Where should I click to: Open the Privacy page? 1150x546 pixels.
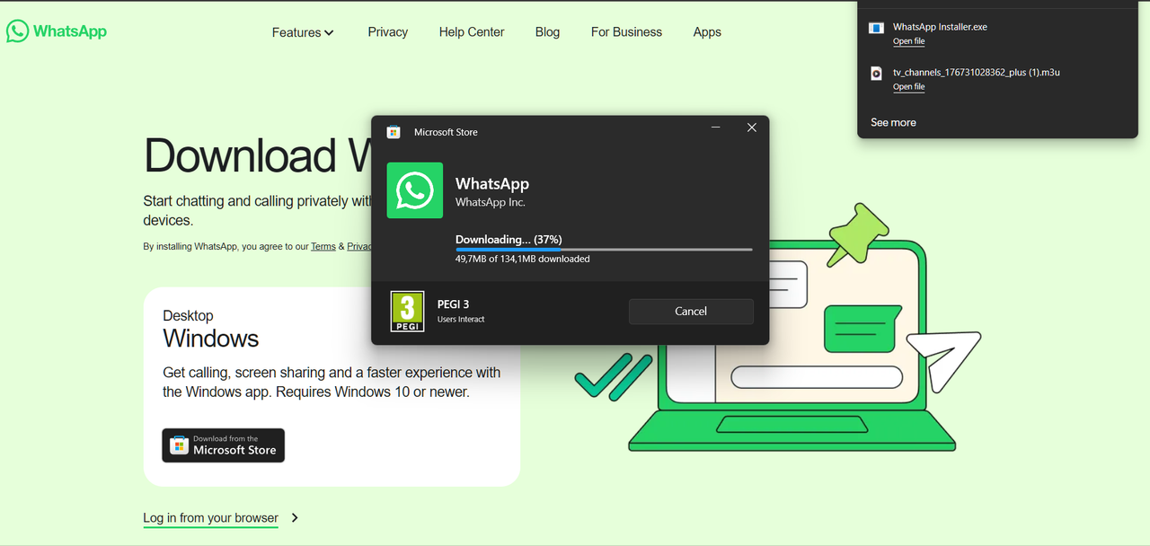pos(387,31)
